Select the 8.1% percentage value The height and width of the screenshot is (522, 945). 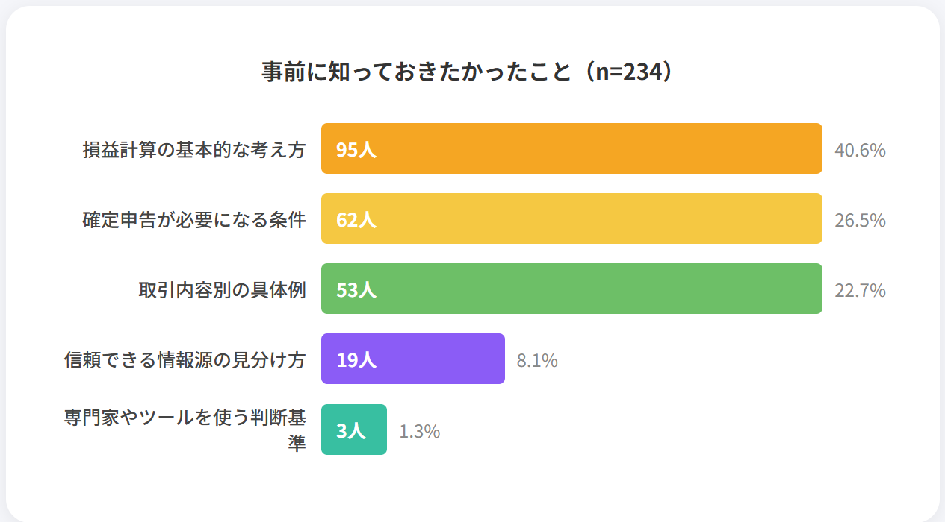537,360
